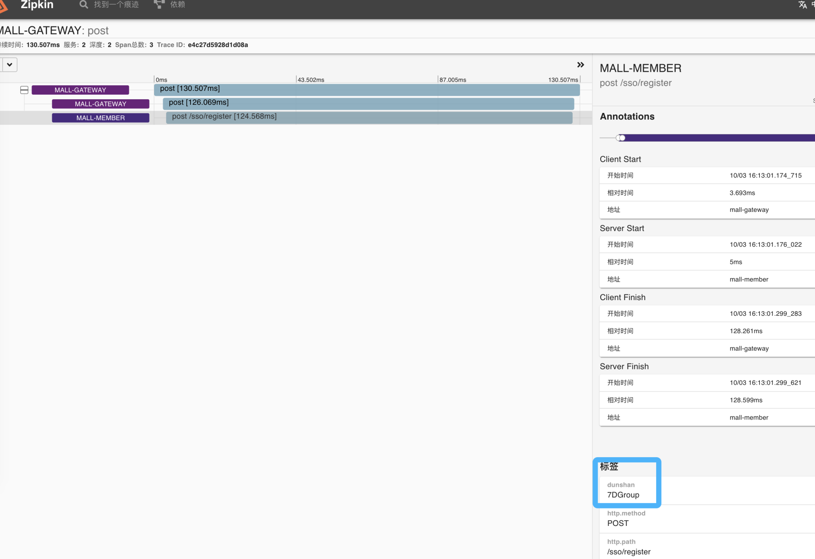Click the Client Finish section heading

coord(622,298)
